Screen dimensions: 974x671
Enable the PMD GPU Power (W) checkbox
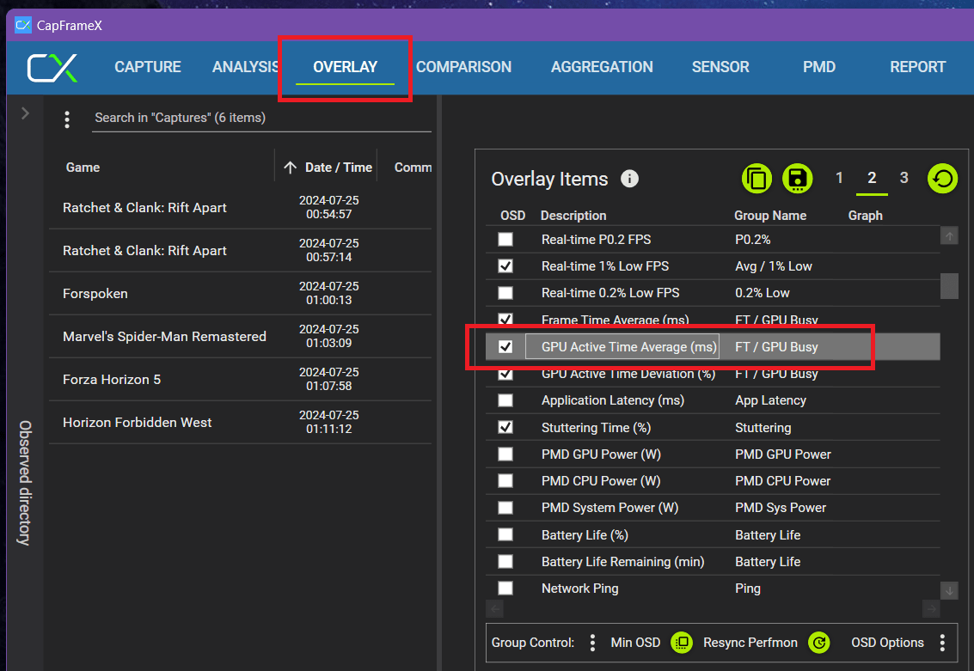(x=505, y=454)
